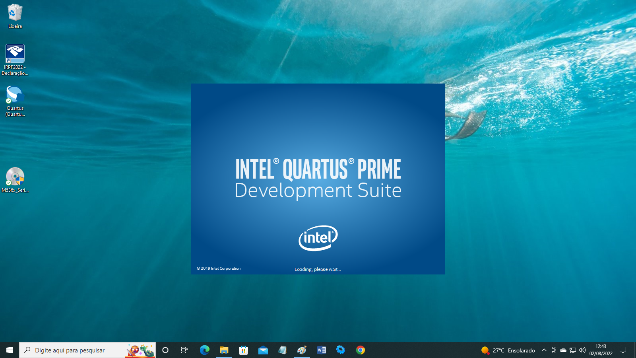Screen dimensions: 636x358
Task: Open the Windows Start menu
Action: [10, 350]
